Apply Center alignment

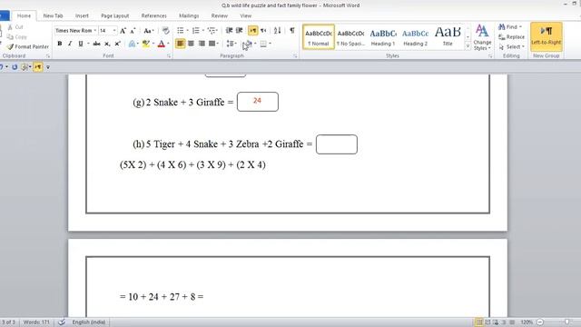pyautogui.click(x=192, y=44)
